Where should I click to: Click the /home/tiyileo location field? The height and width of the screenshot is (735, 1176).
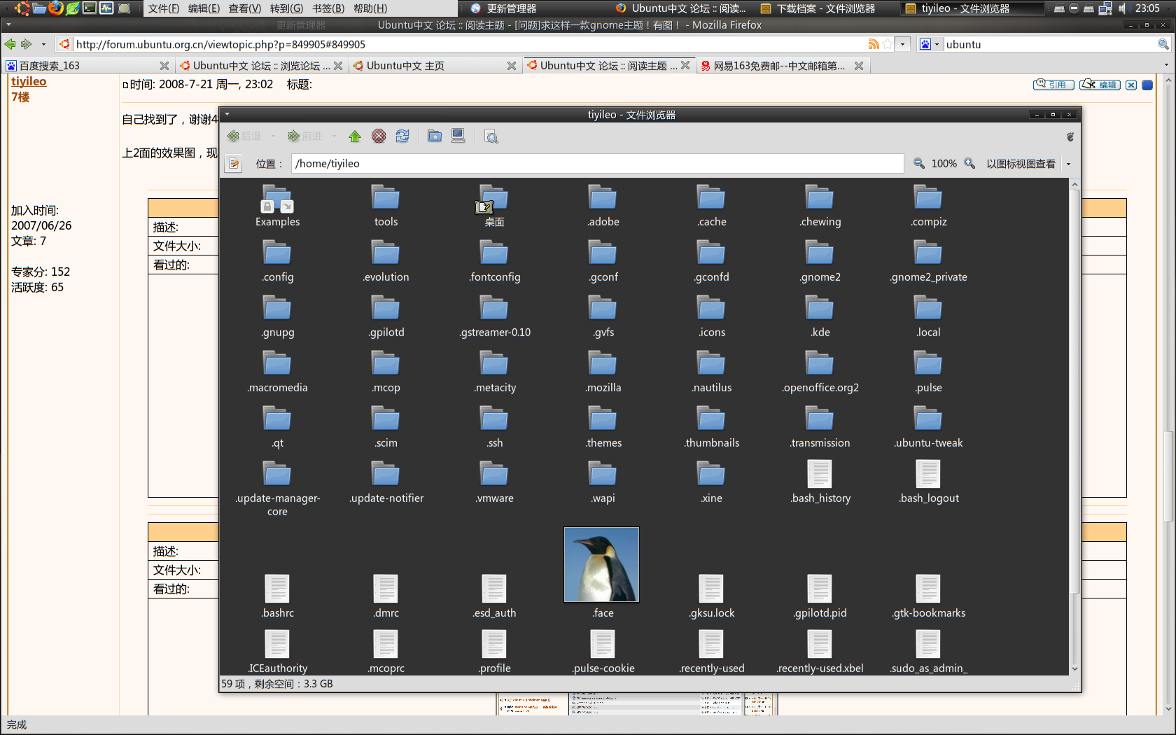(597, 164)
